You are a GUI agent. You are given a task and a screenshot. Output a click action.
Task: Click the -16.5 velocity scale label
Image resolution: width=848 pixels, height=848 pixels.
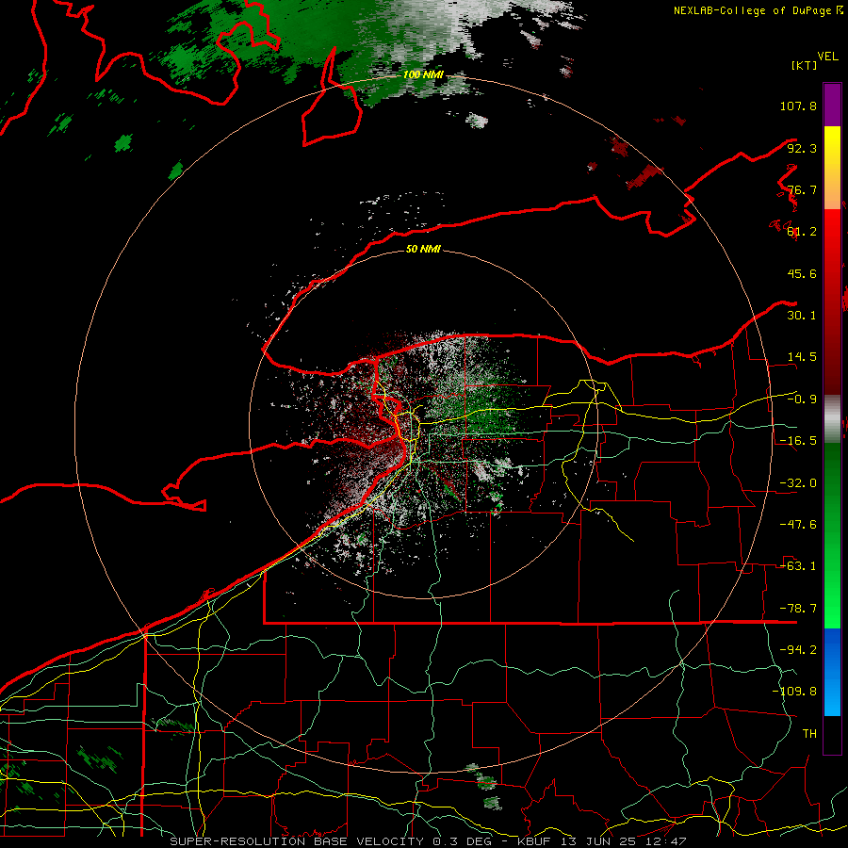tap(798, 441)
